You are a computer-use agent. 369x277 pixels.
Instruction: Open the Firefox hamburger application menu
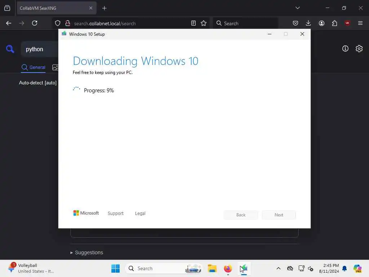pos(360,23)
